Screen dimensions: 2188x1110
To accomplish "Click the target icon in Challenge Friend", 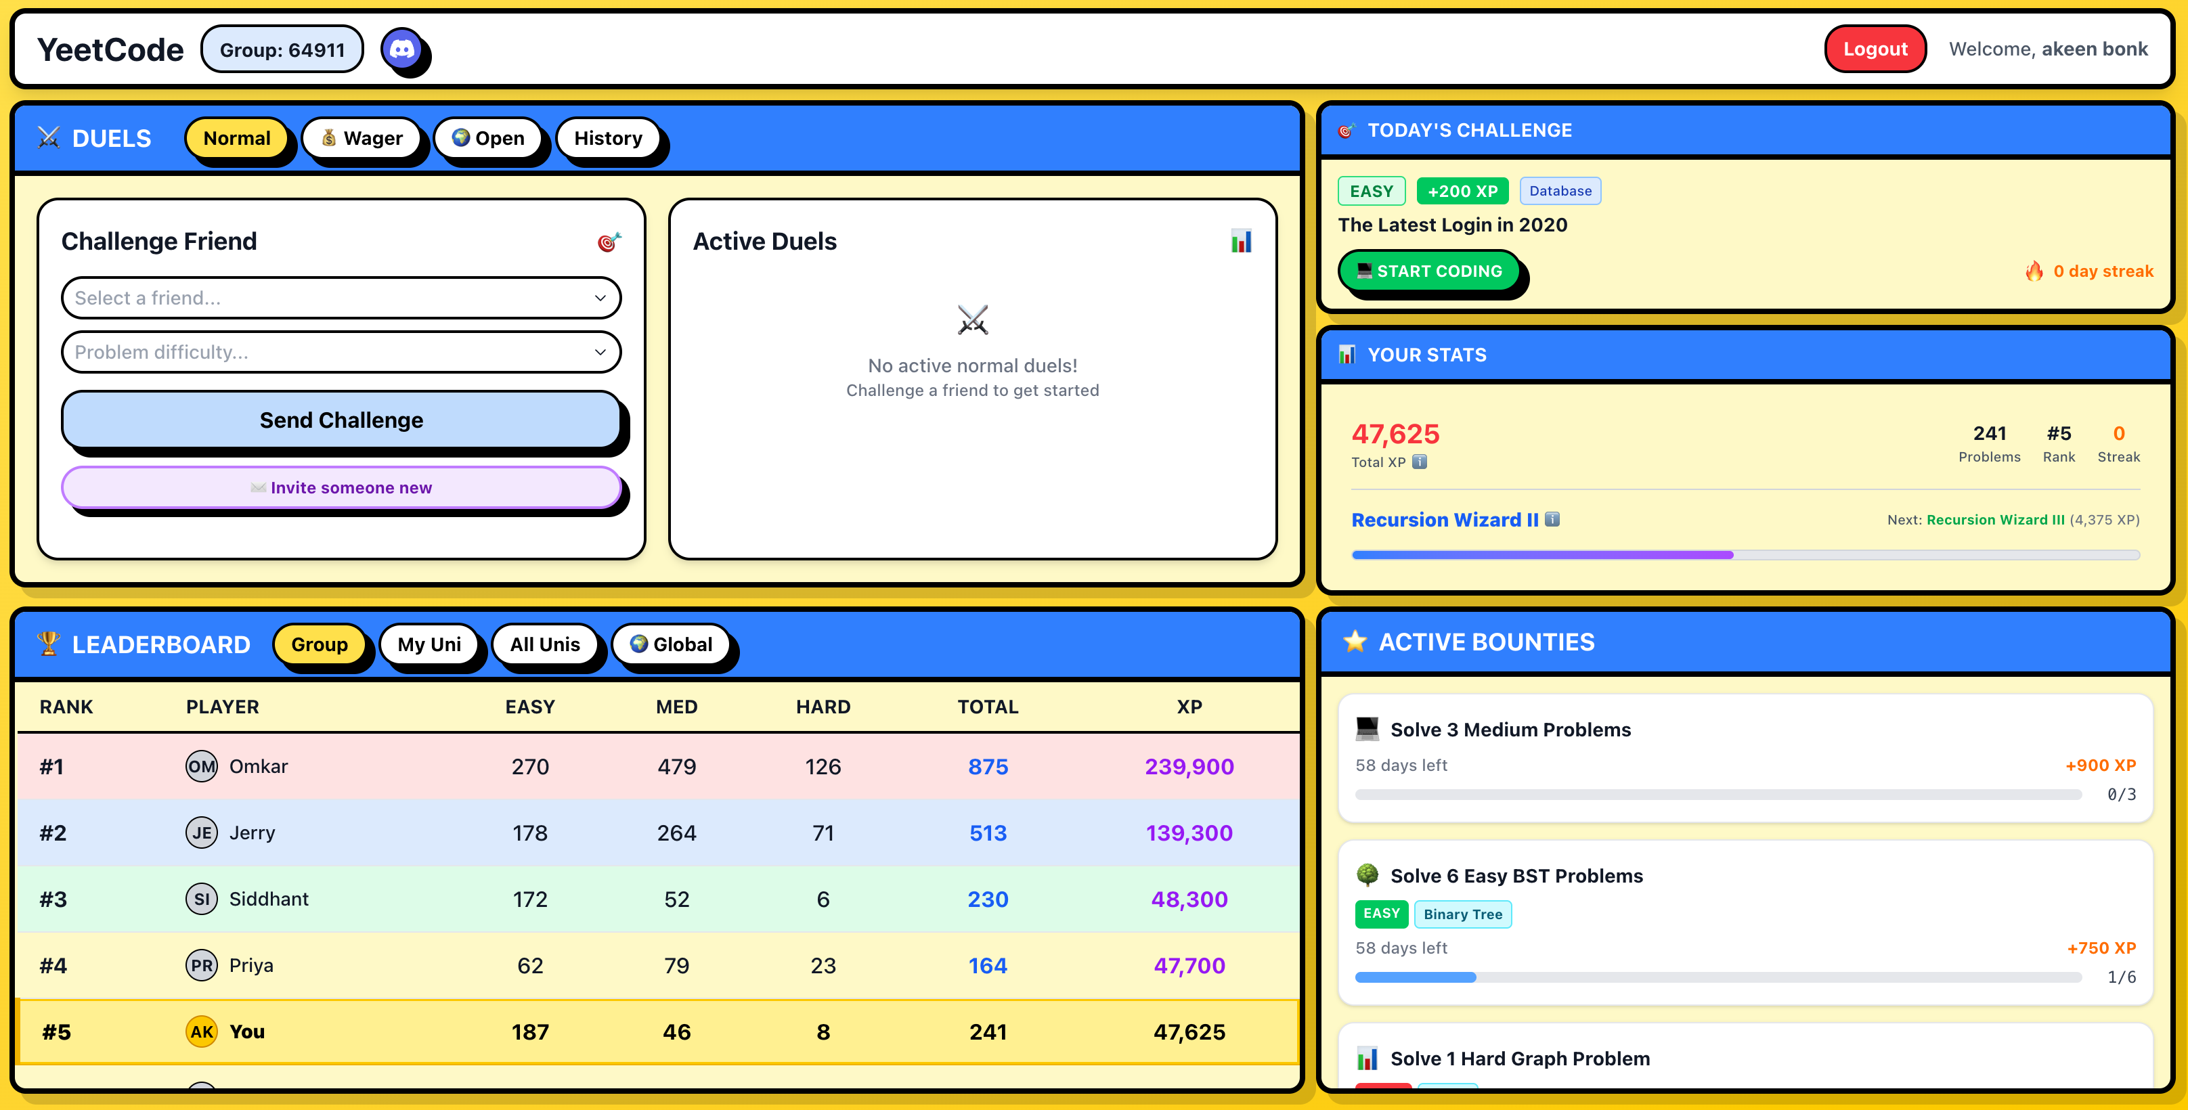I will click(x=608, y=242).
